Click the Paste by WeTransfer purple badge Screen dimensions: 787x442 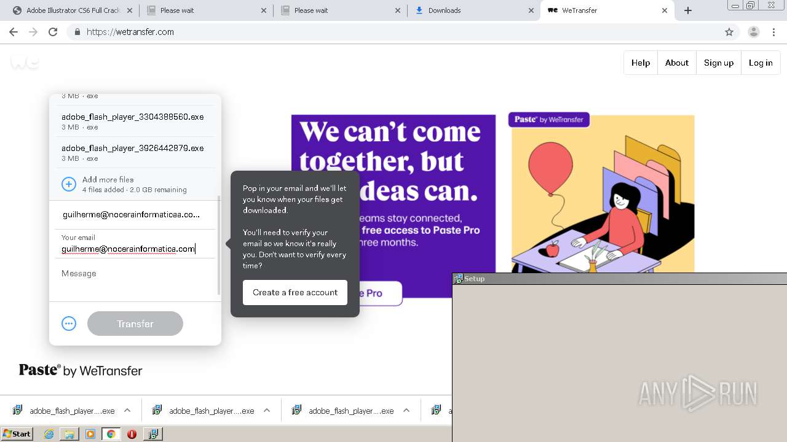tap(549, 120)
